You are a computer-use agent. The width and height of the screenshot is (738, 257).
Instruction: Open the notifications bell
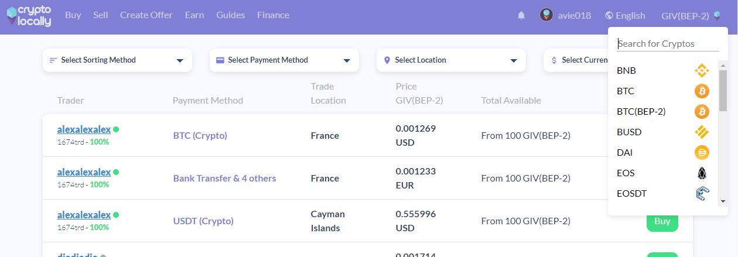pos(521,15)
